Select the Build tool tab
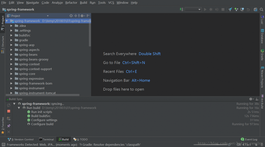 coord(64,140)
